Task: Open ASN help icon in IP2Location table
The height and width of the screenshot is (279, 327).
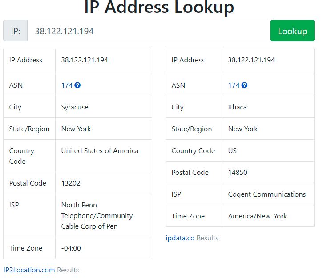Action: [x=77, y=85]
